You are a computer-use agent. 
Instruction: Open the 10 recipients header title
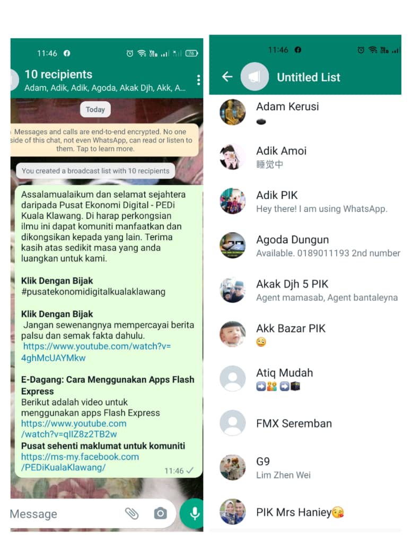coord(58,74)
